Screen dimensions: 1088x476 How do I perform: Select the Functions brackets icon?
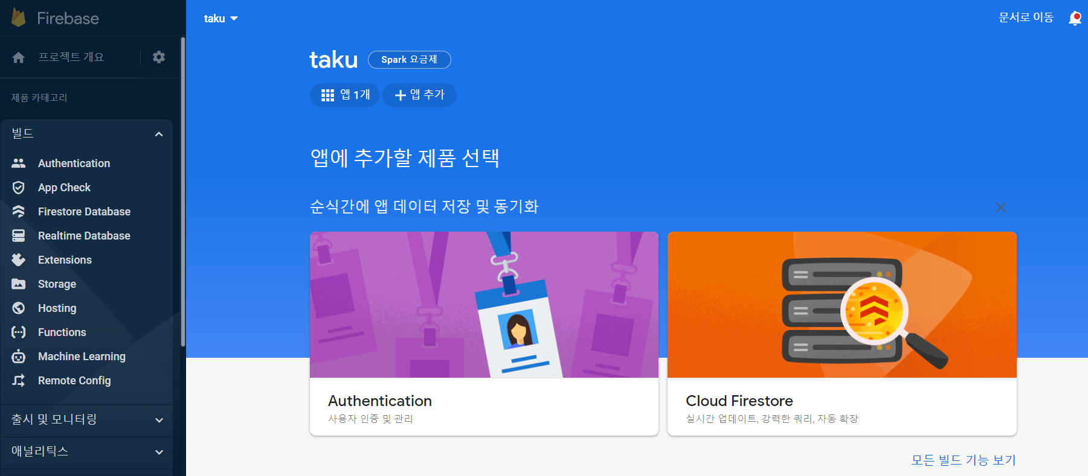(19, 332)
